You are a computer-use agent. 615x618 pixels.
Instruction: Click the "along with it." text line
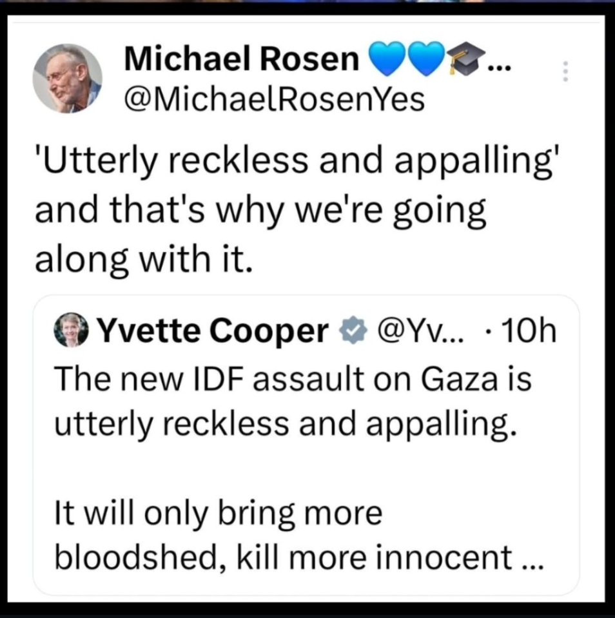pyautogui.click(x=141, y=260)
